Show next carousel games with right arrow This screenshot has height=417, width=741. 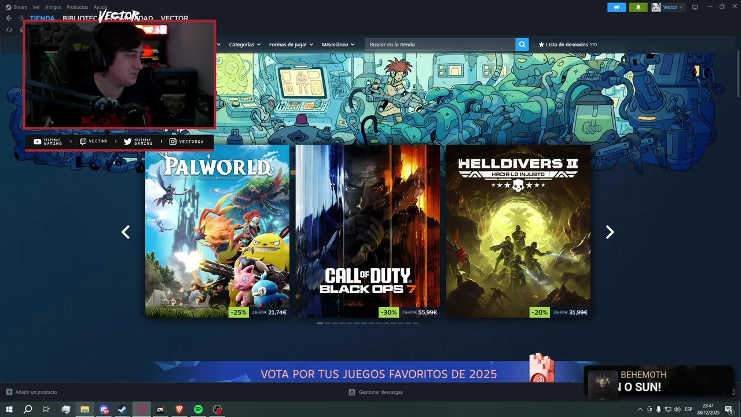pyautogui.click(x=610, y=232)
